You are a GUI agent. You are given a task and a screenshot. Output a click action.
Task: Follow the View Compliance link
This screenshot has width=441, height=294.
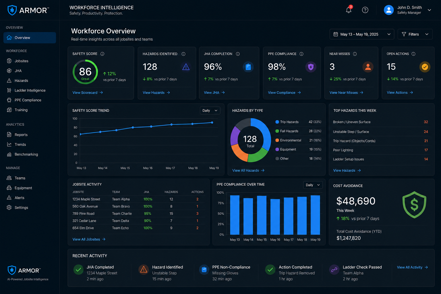tap(284, 92)
